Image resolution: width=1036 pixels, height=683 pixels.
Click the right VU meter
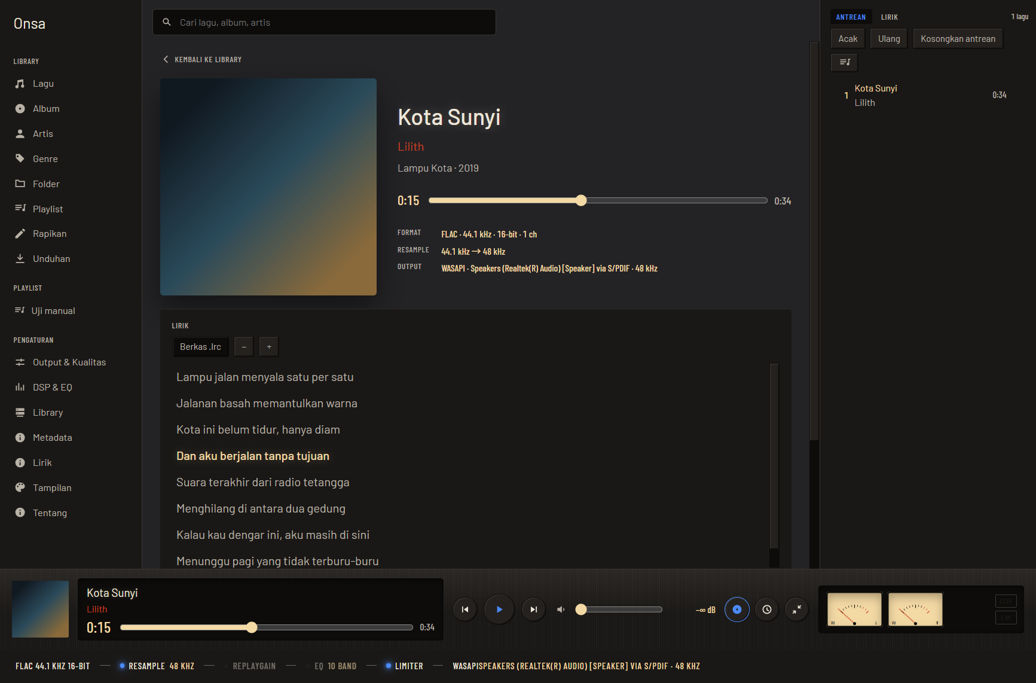point(915,609)
